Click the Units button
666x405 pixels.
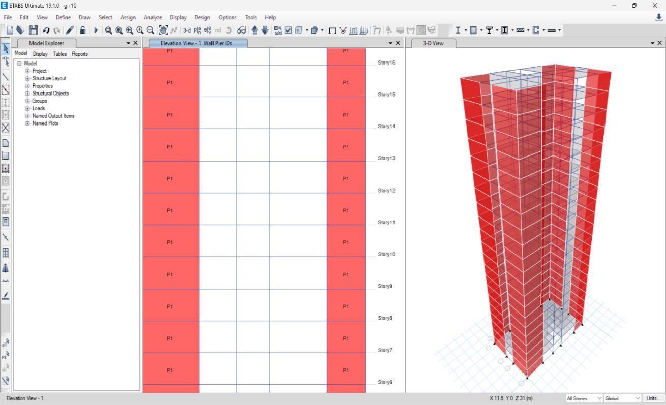[x=653, y=398]
